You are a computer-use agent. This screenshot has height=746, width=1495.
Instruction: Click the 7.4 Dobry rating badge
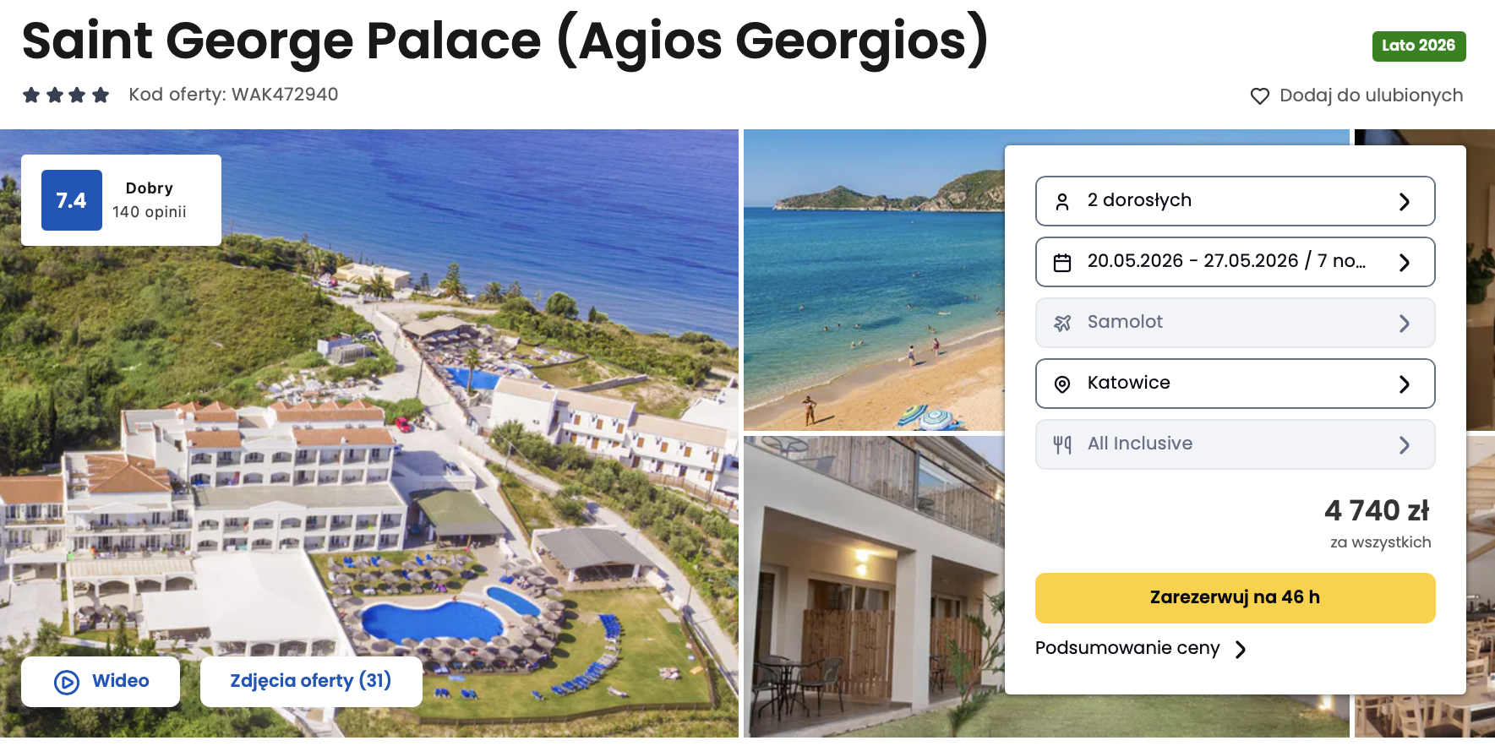121,200
